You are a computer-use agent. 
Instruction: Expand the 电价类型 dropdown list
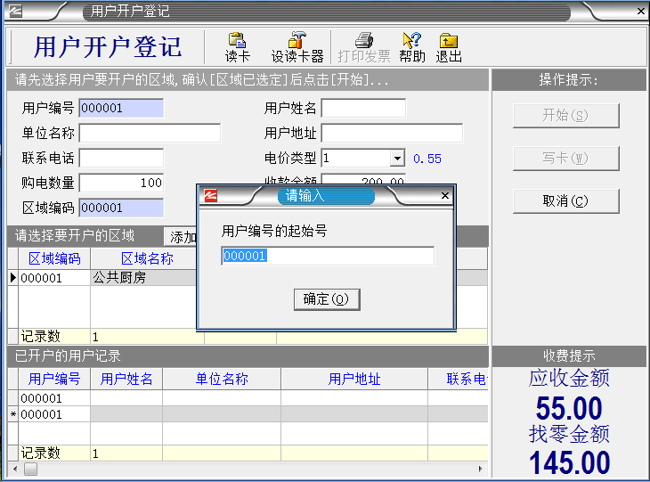(397, 159)
